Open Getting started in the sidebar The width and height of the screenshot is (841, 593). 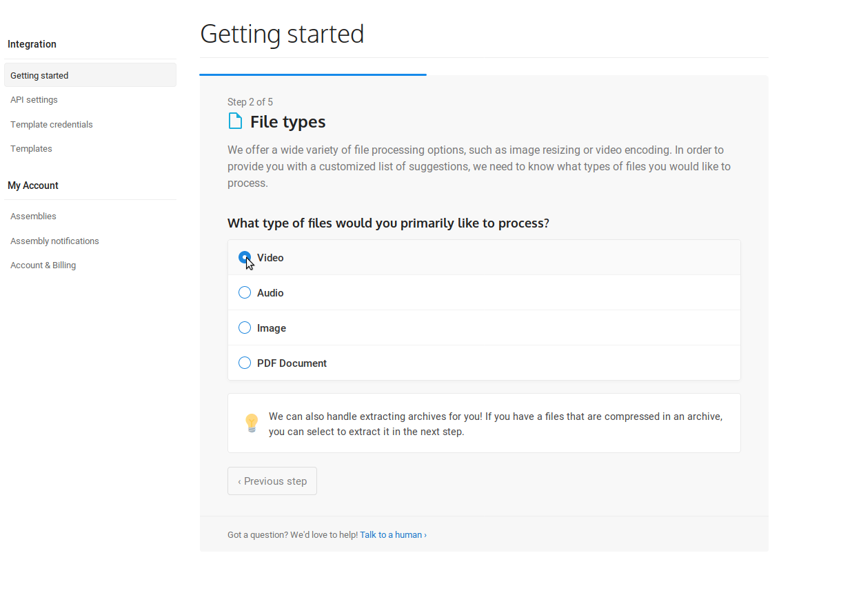tap(39, 75)
